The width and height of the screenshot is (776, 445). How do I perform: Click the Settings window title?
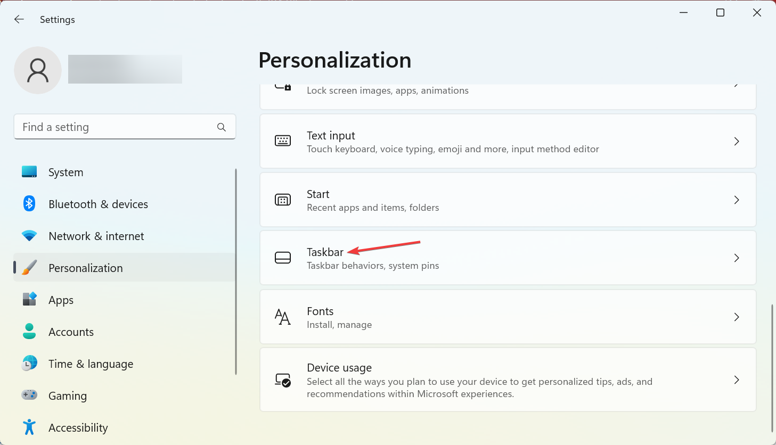tap(58, 20)
